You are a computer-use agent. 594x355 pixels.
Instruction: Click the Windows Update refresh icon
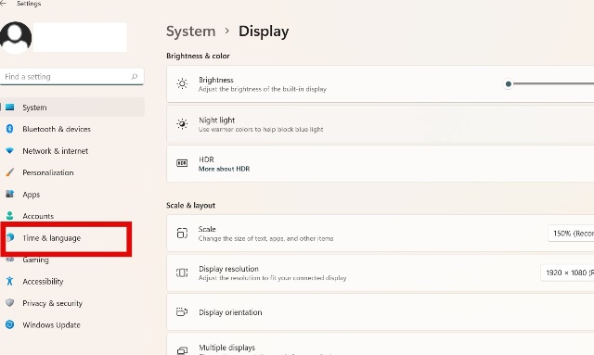click(10, 324)
